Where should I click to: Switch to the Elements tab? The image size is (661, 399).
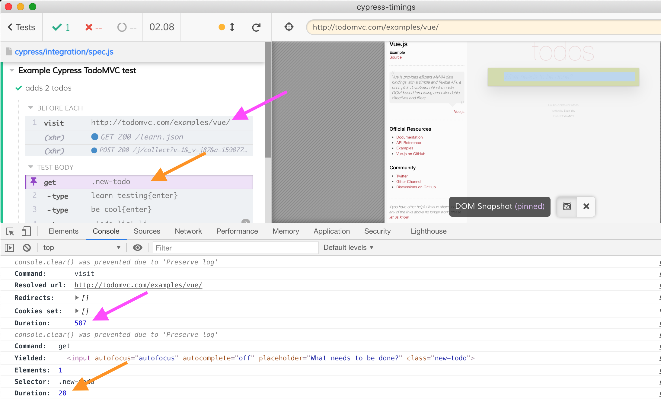click(63, 231)
